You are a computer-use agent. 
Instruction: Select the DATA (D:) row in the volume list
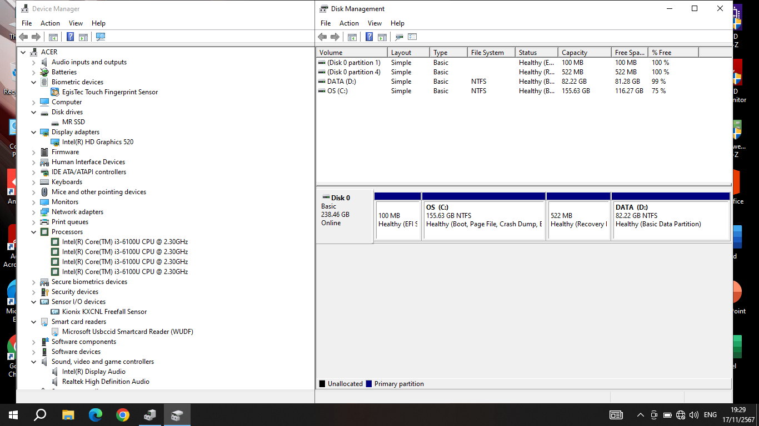click(x=341, y=82)
